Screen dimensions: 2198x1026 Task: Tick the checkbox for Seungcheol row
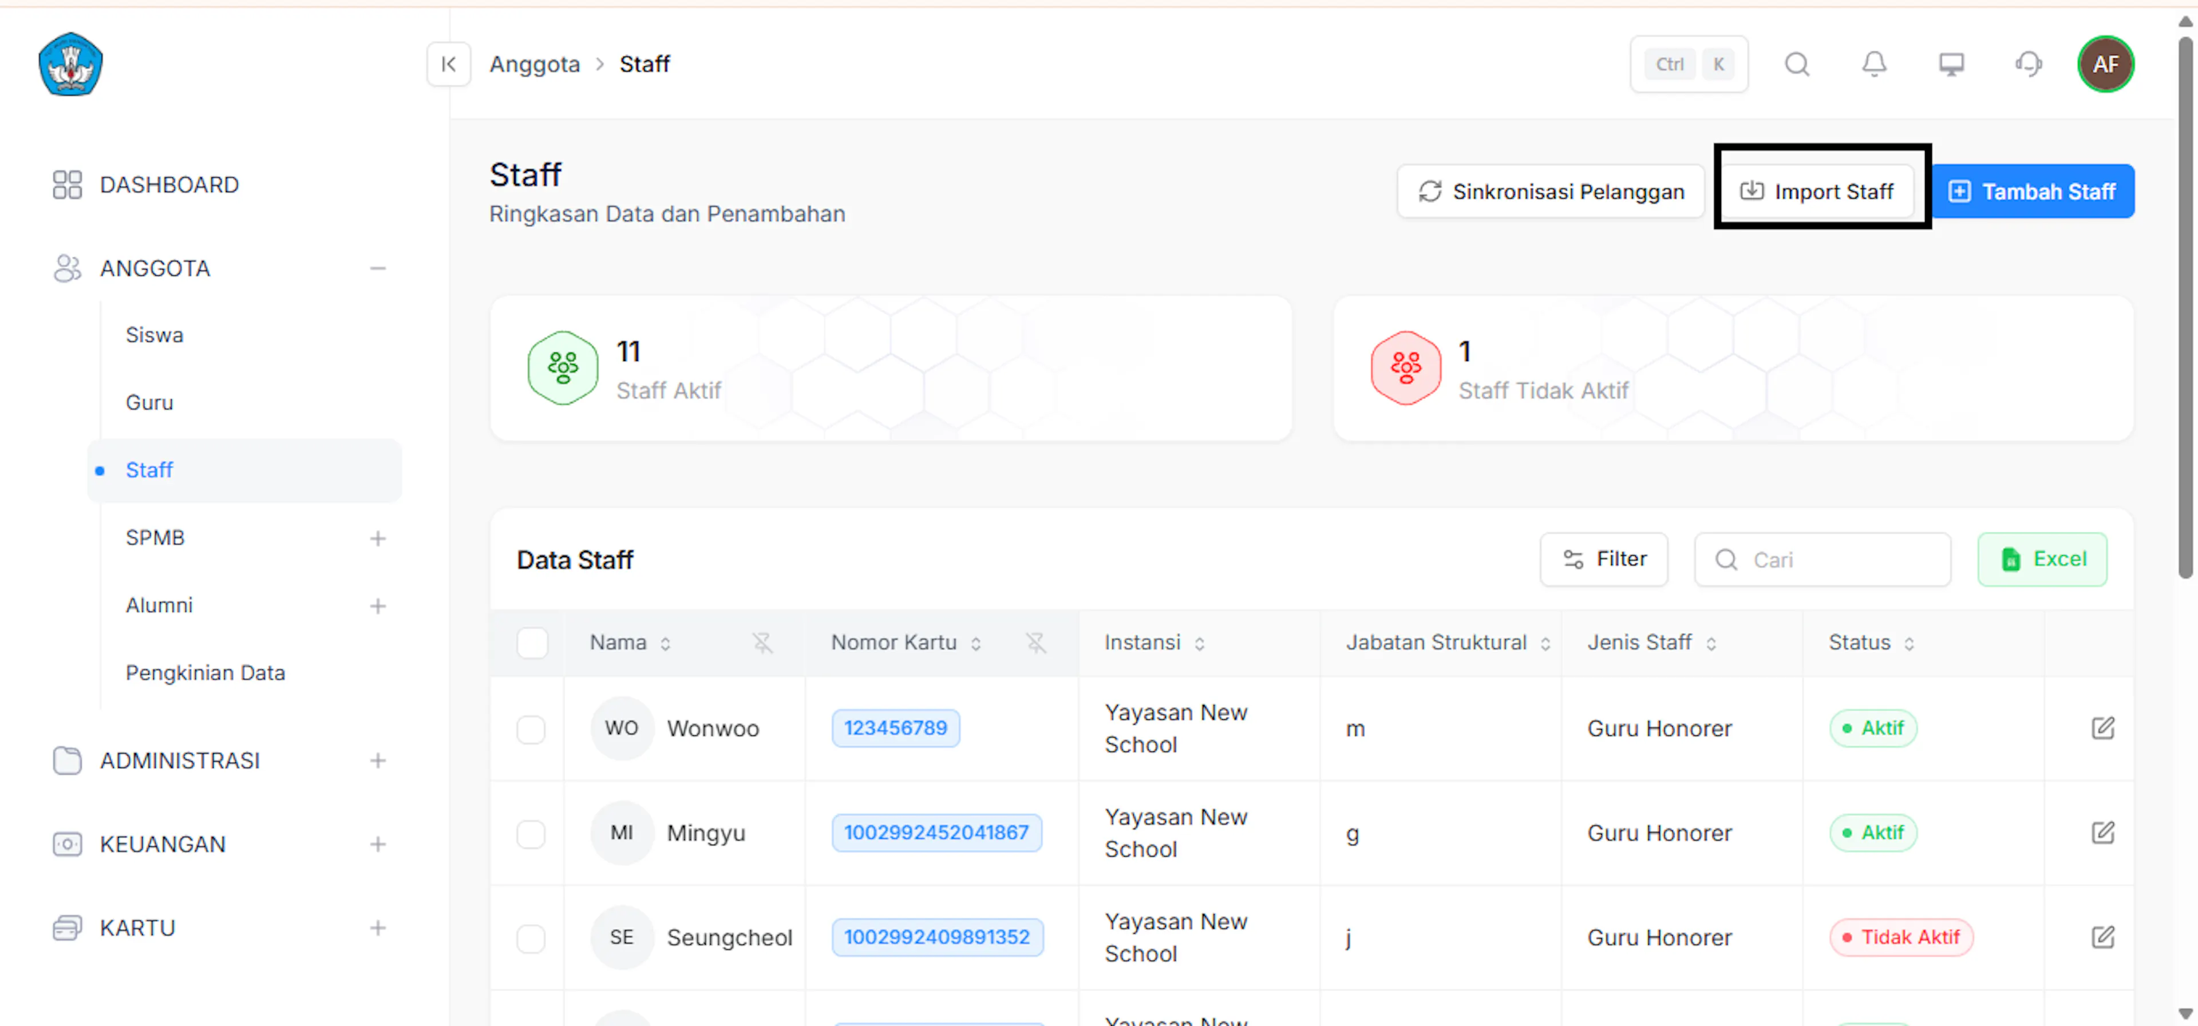point(531,939)
